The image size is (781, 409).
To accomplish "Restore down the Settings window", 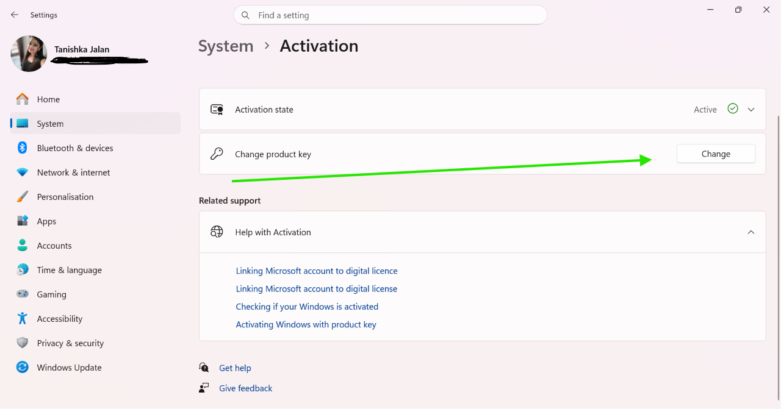I will (x=738, y=10).
